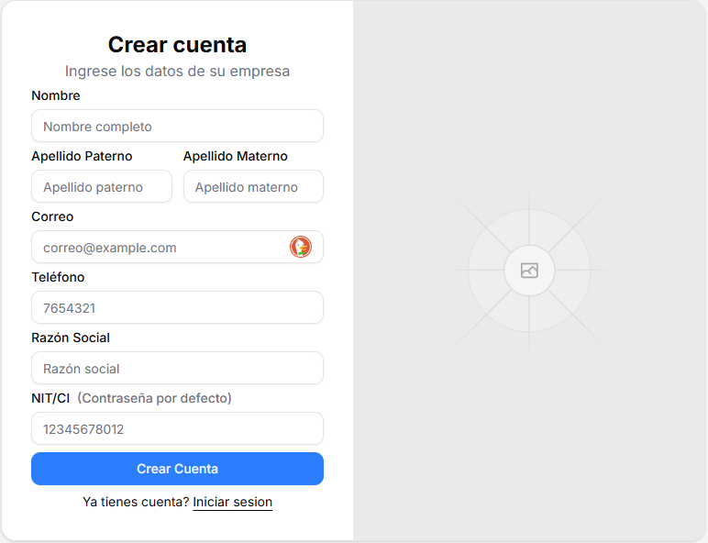Viewport: 708px width, 543px height.
Task: Click inside the correo@example.com email field
Action: coord(160,248)
